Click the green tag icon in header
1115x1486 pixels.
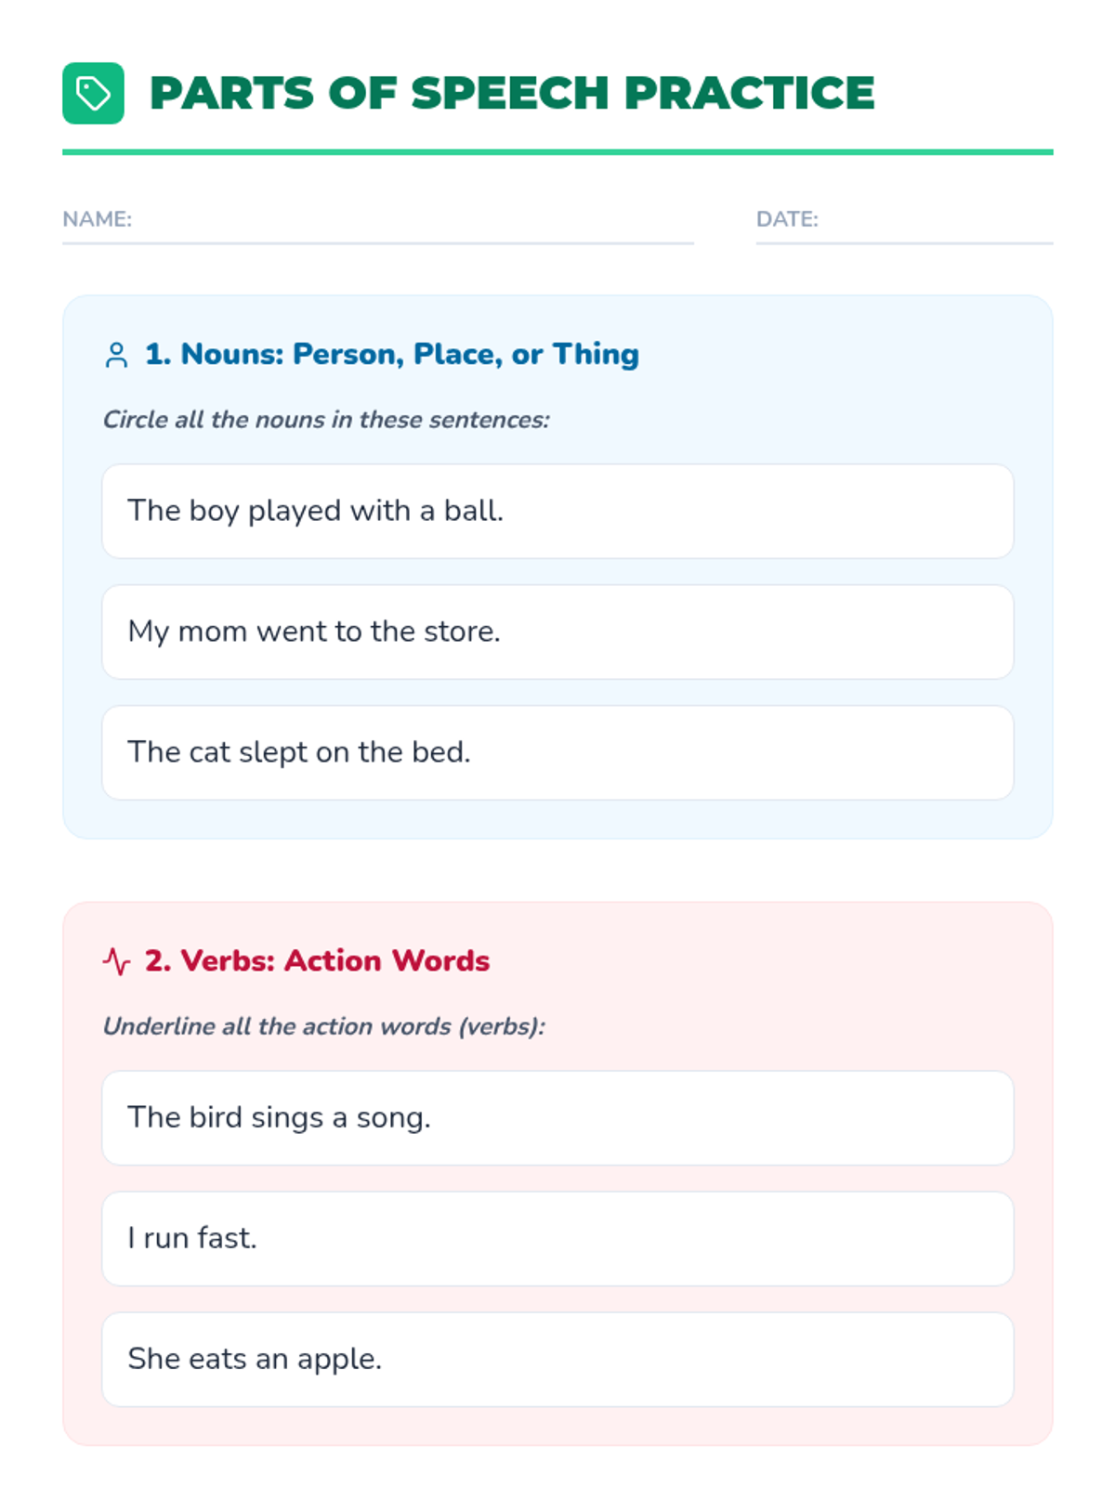pos(93,93)
